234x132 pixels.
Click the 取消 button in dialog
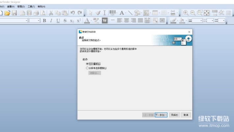coord(186,115)
